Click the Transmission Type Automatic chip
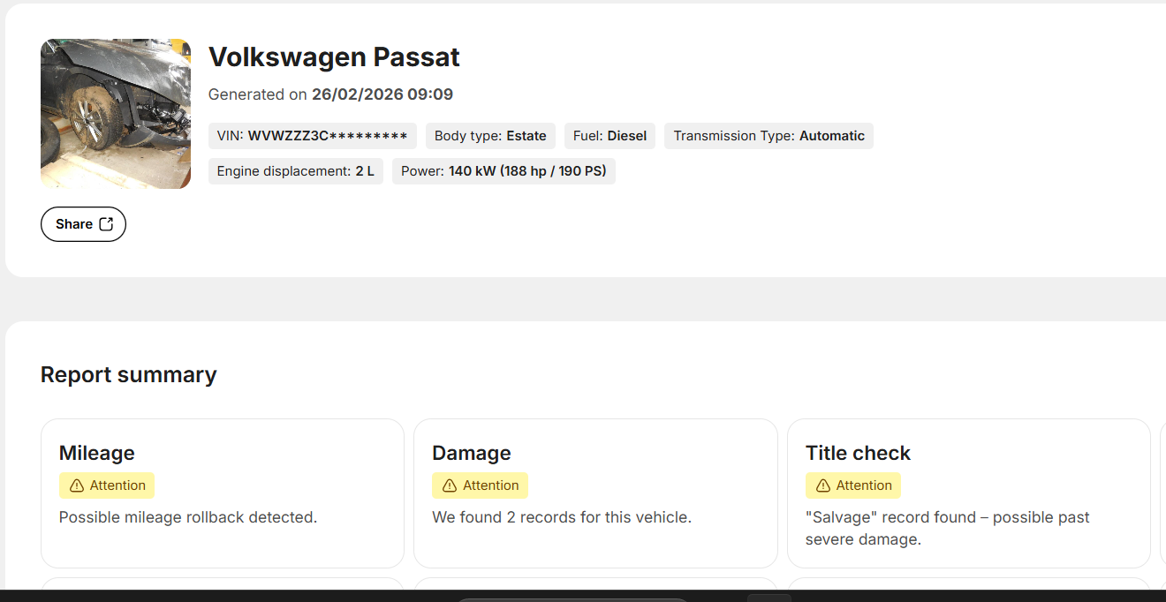Viewport: 1166px width, 602px height. (768, 136)
